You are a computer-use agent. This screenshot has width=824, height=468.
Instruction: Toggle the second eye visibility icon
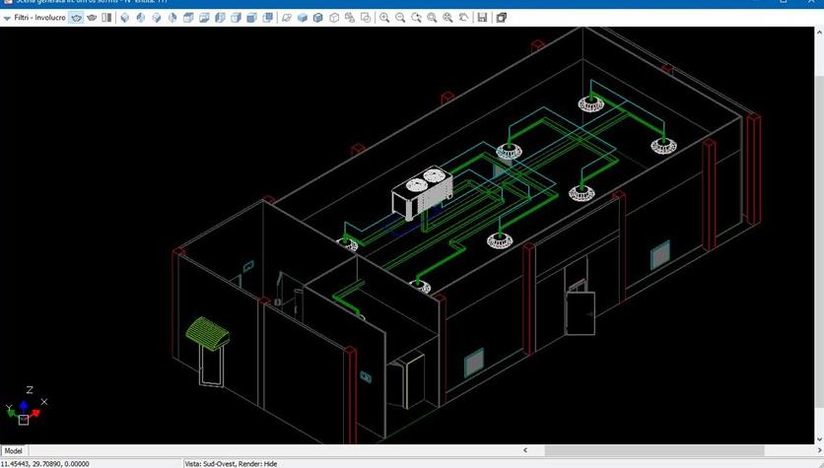coord(92,18)
